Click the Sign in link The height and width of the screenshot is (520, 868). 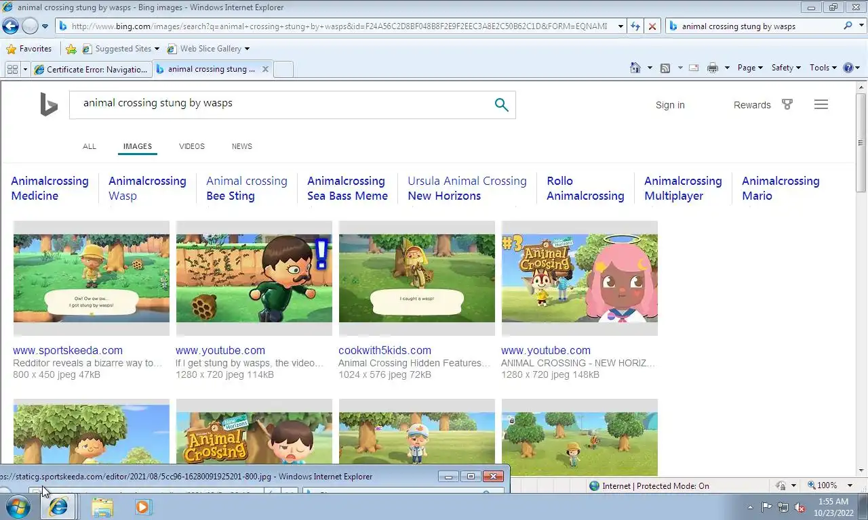[670, 105]
